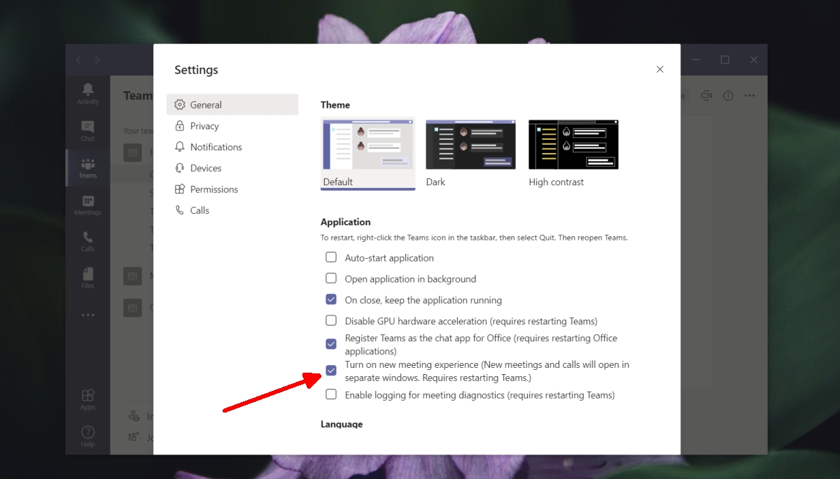Click the Notifications bell icon in Settings

(179, 147)
